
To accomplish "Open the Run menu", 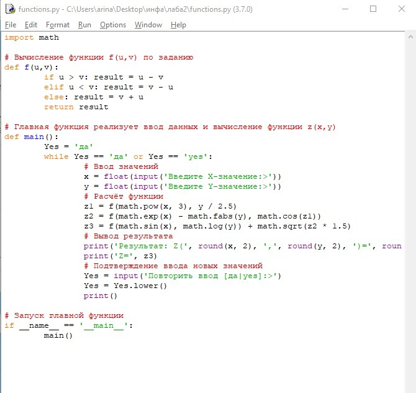I will pos(84,25).
